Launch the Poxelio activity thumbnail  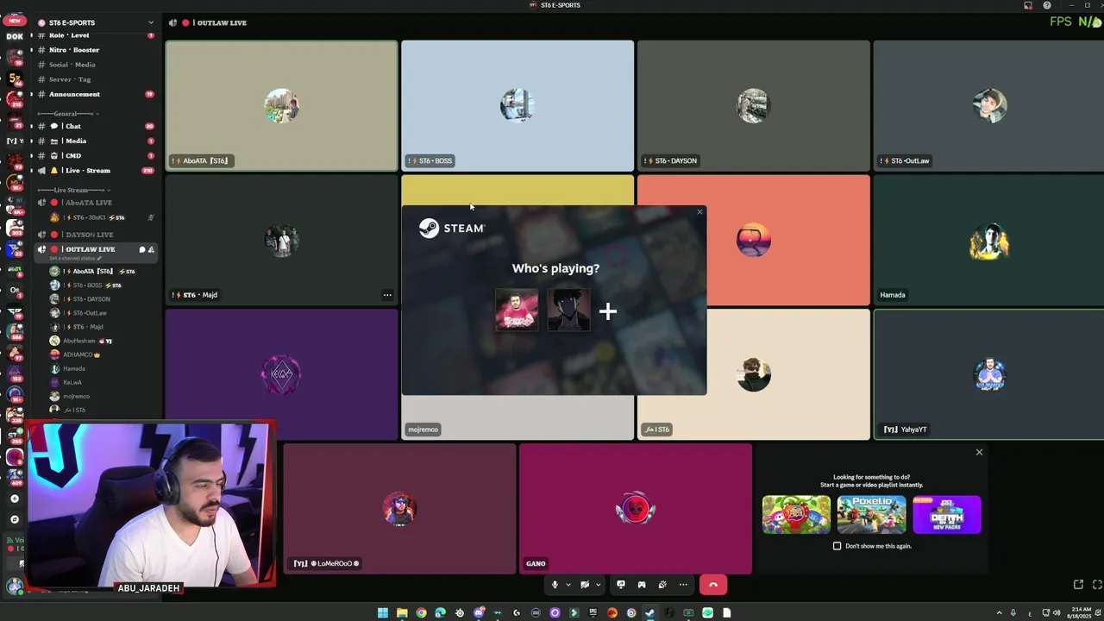click(871, 515)
